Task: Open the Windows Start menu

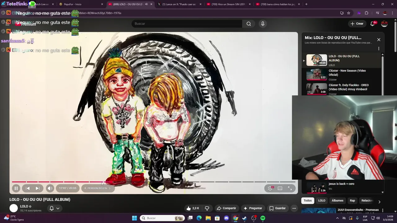Action: click(134, 218)
